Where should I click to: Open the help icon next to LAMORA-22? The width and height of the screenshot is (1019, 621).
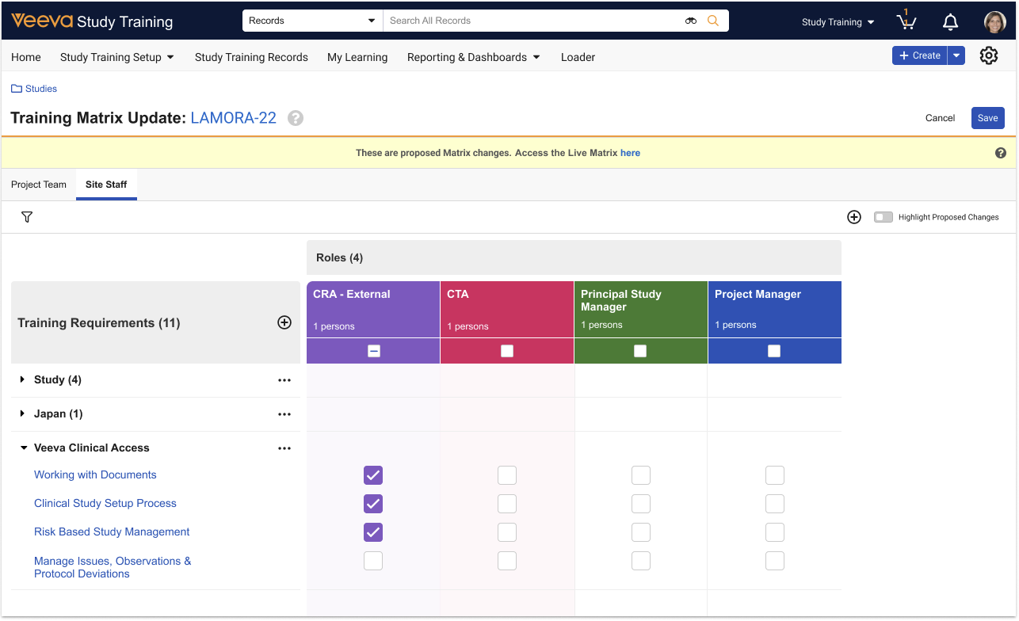[296, 118]
